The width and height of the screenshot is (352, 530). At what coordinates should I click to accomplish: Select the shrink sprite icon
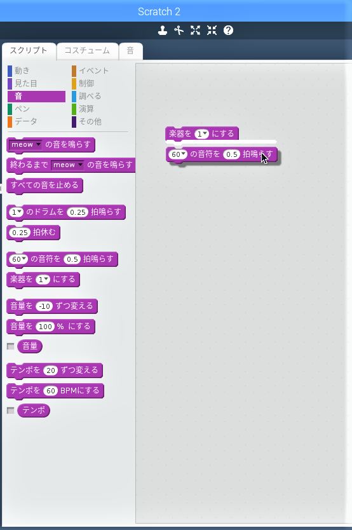coord(212,31)
